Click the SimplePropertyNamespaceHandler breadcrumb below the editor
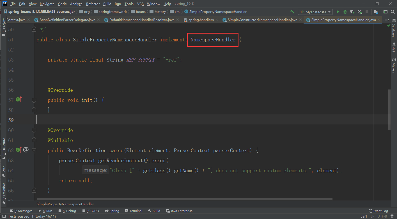397x219 pixels. tap(65, 204)
